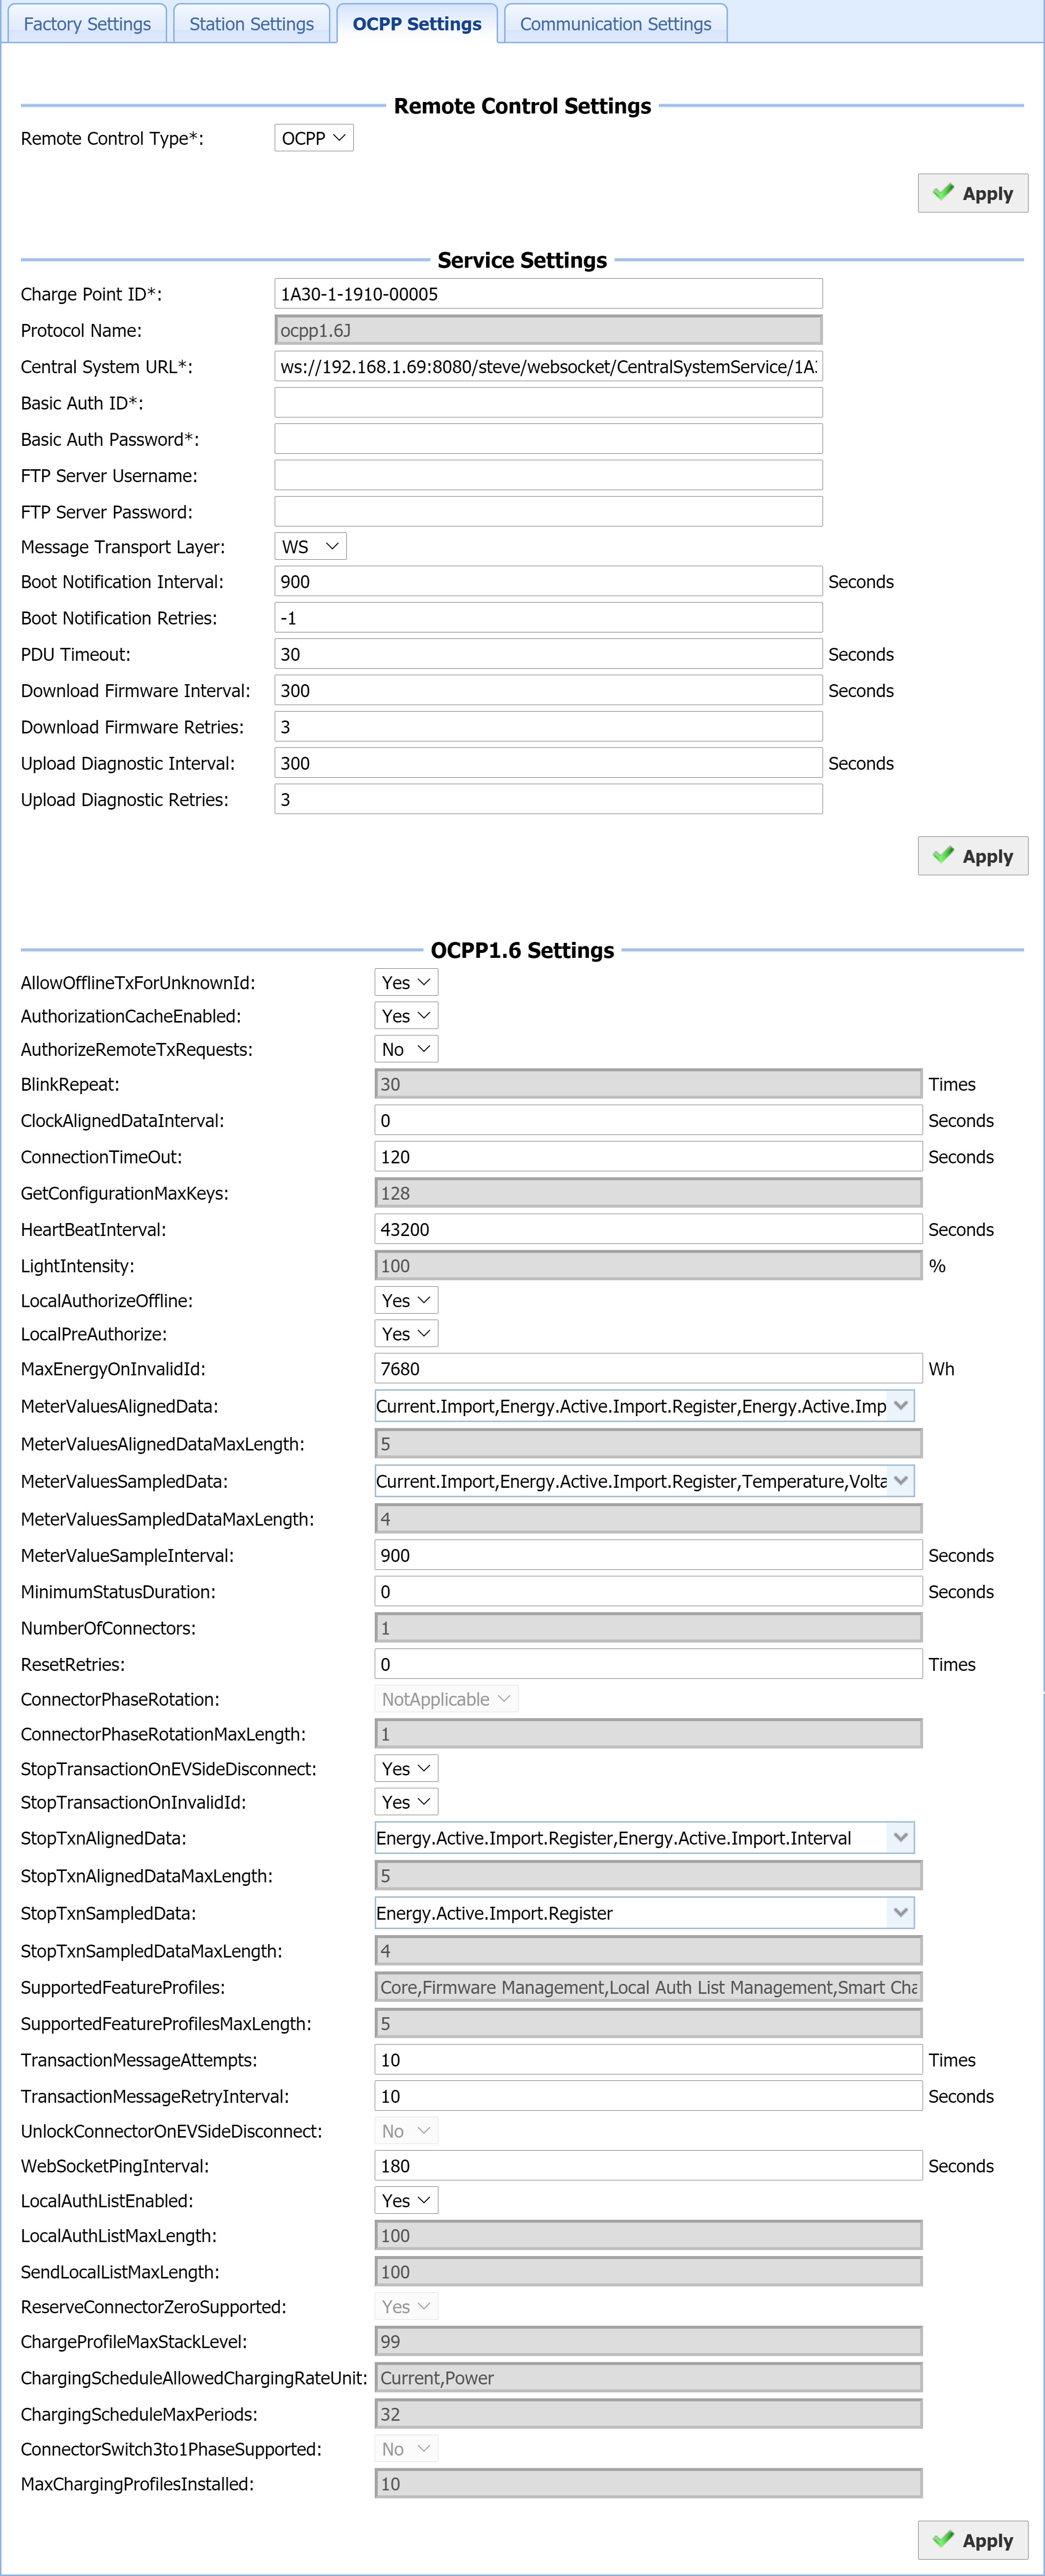Image resolution: width=1045 pixels, height=2576 pixels.
Task: Click the Basic Auth ID field
Action: click(548, 403)
